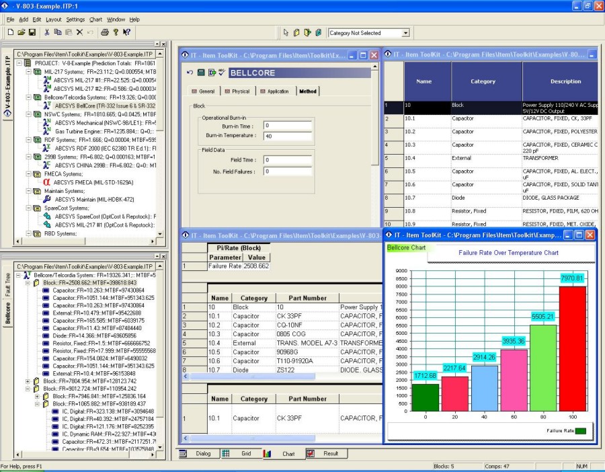Open the Chart menu
This screenshot has width=605, height=472.
click(95, 19)
